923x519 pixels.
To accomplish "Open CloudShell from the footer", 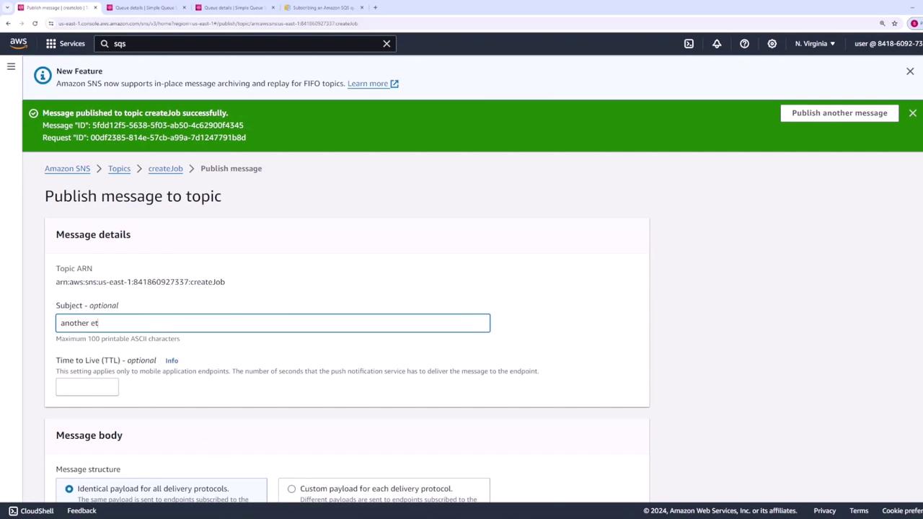I will pyautogui.click(x=31, y=511).
